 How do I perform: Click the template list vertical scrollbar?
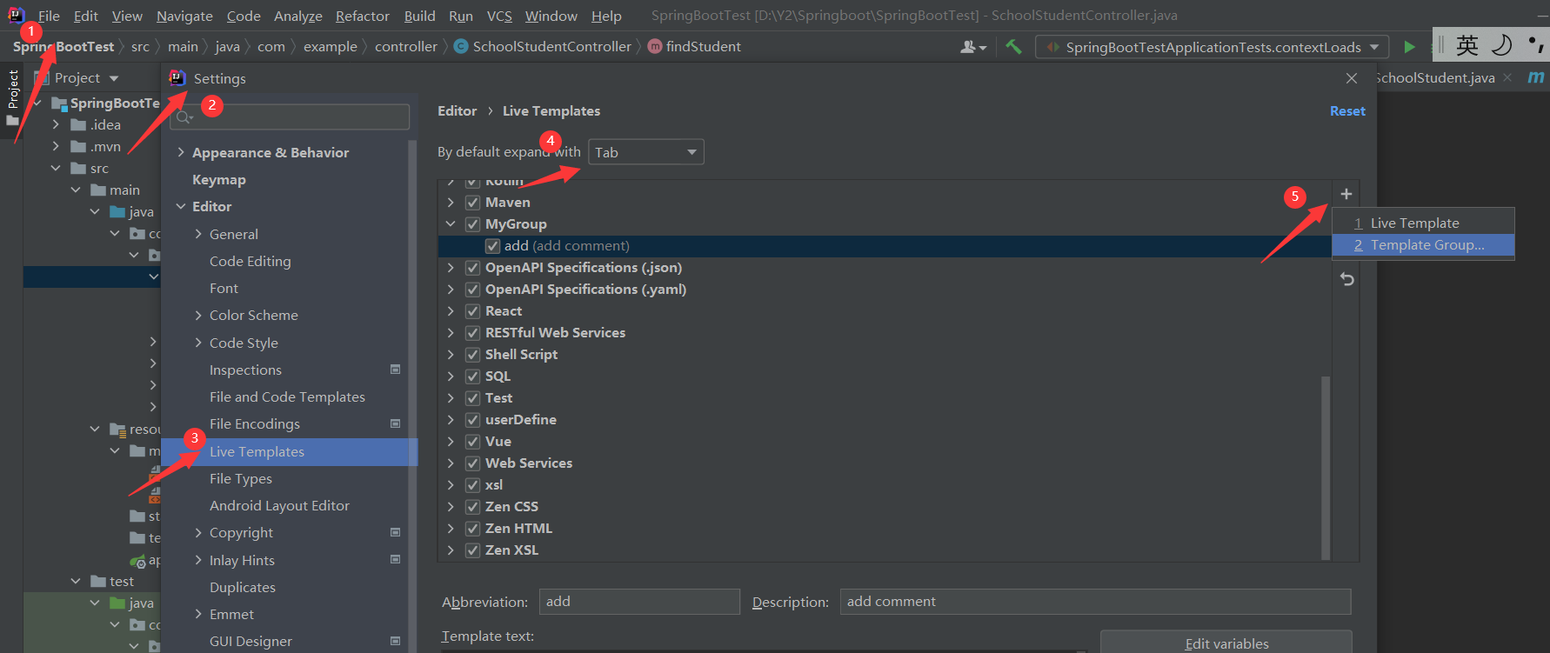(x=1326, y=468)
